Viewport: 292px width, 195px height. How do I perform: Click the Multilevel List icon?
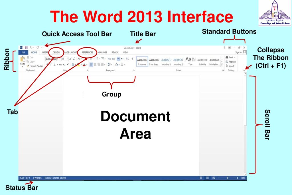pos(103,59)
